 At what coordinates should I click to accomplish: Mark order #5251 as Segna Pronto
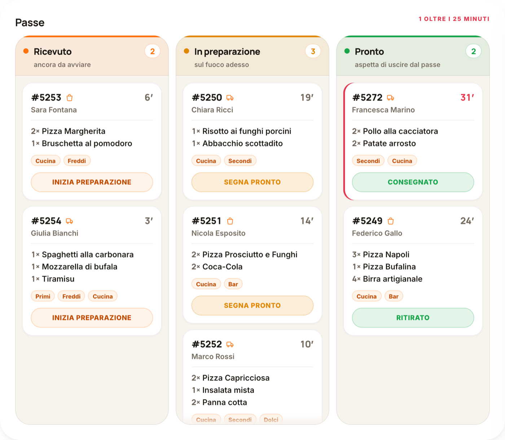coord(252,306)
